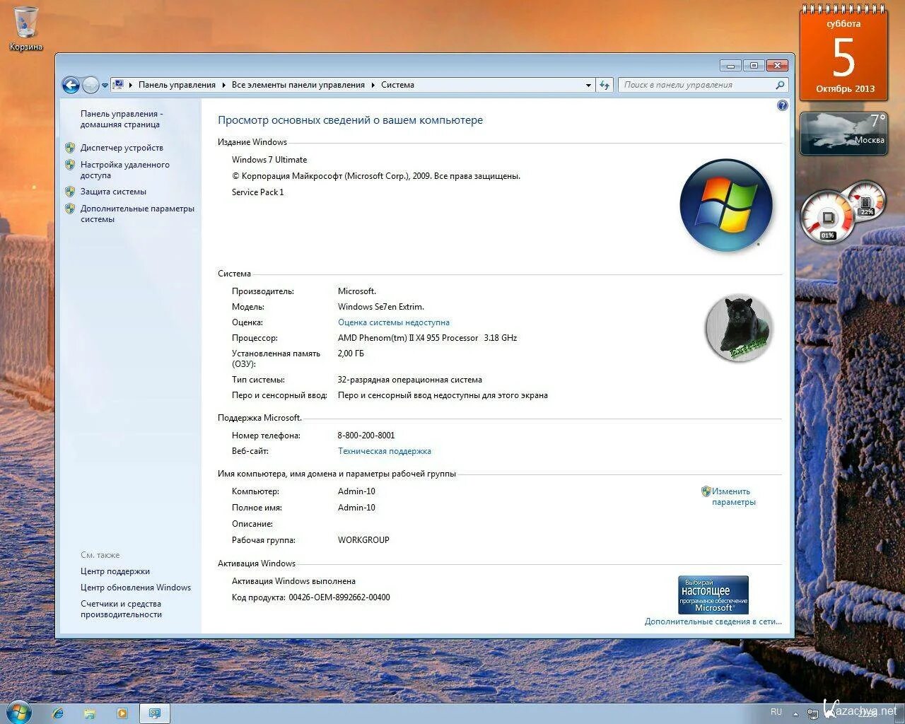Click the WORKGROUP workgroup value
The width and height of the screenshot is (905, 724).
[x=363, y=540]
